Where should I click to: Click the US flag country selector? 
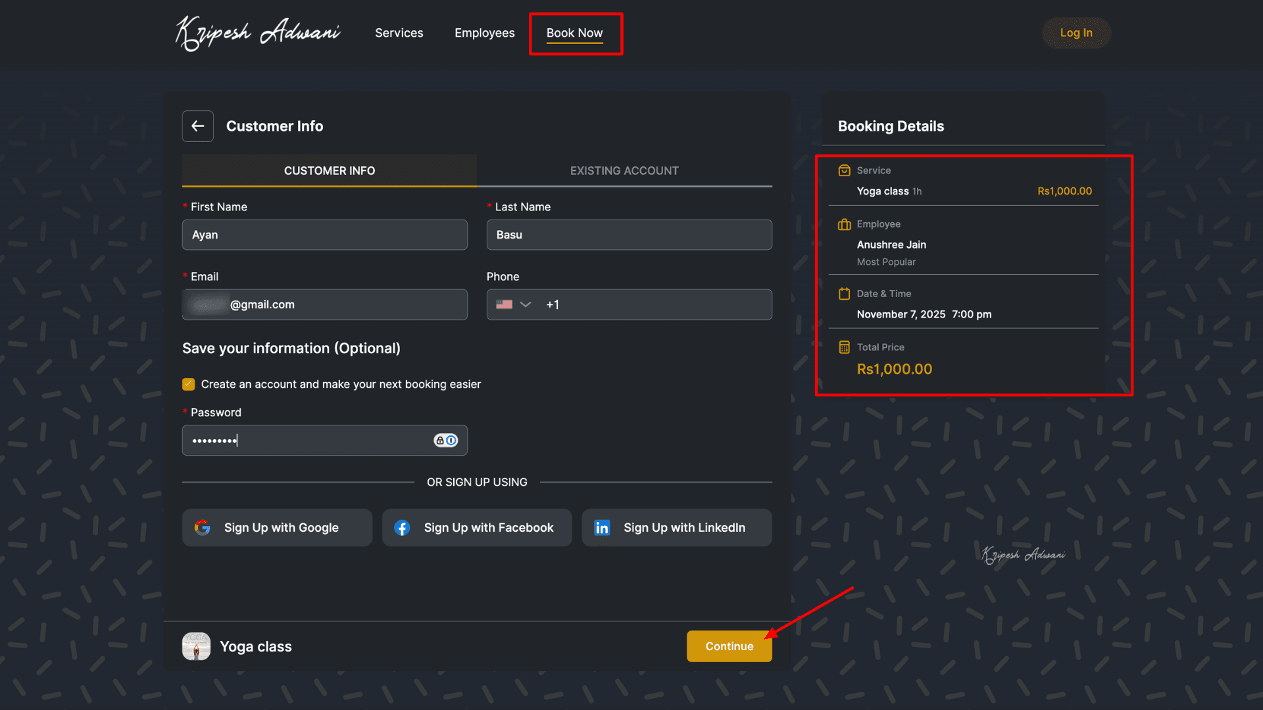click(x=504, y=304)
